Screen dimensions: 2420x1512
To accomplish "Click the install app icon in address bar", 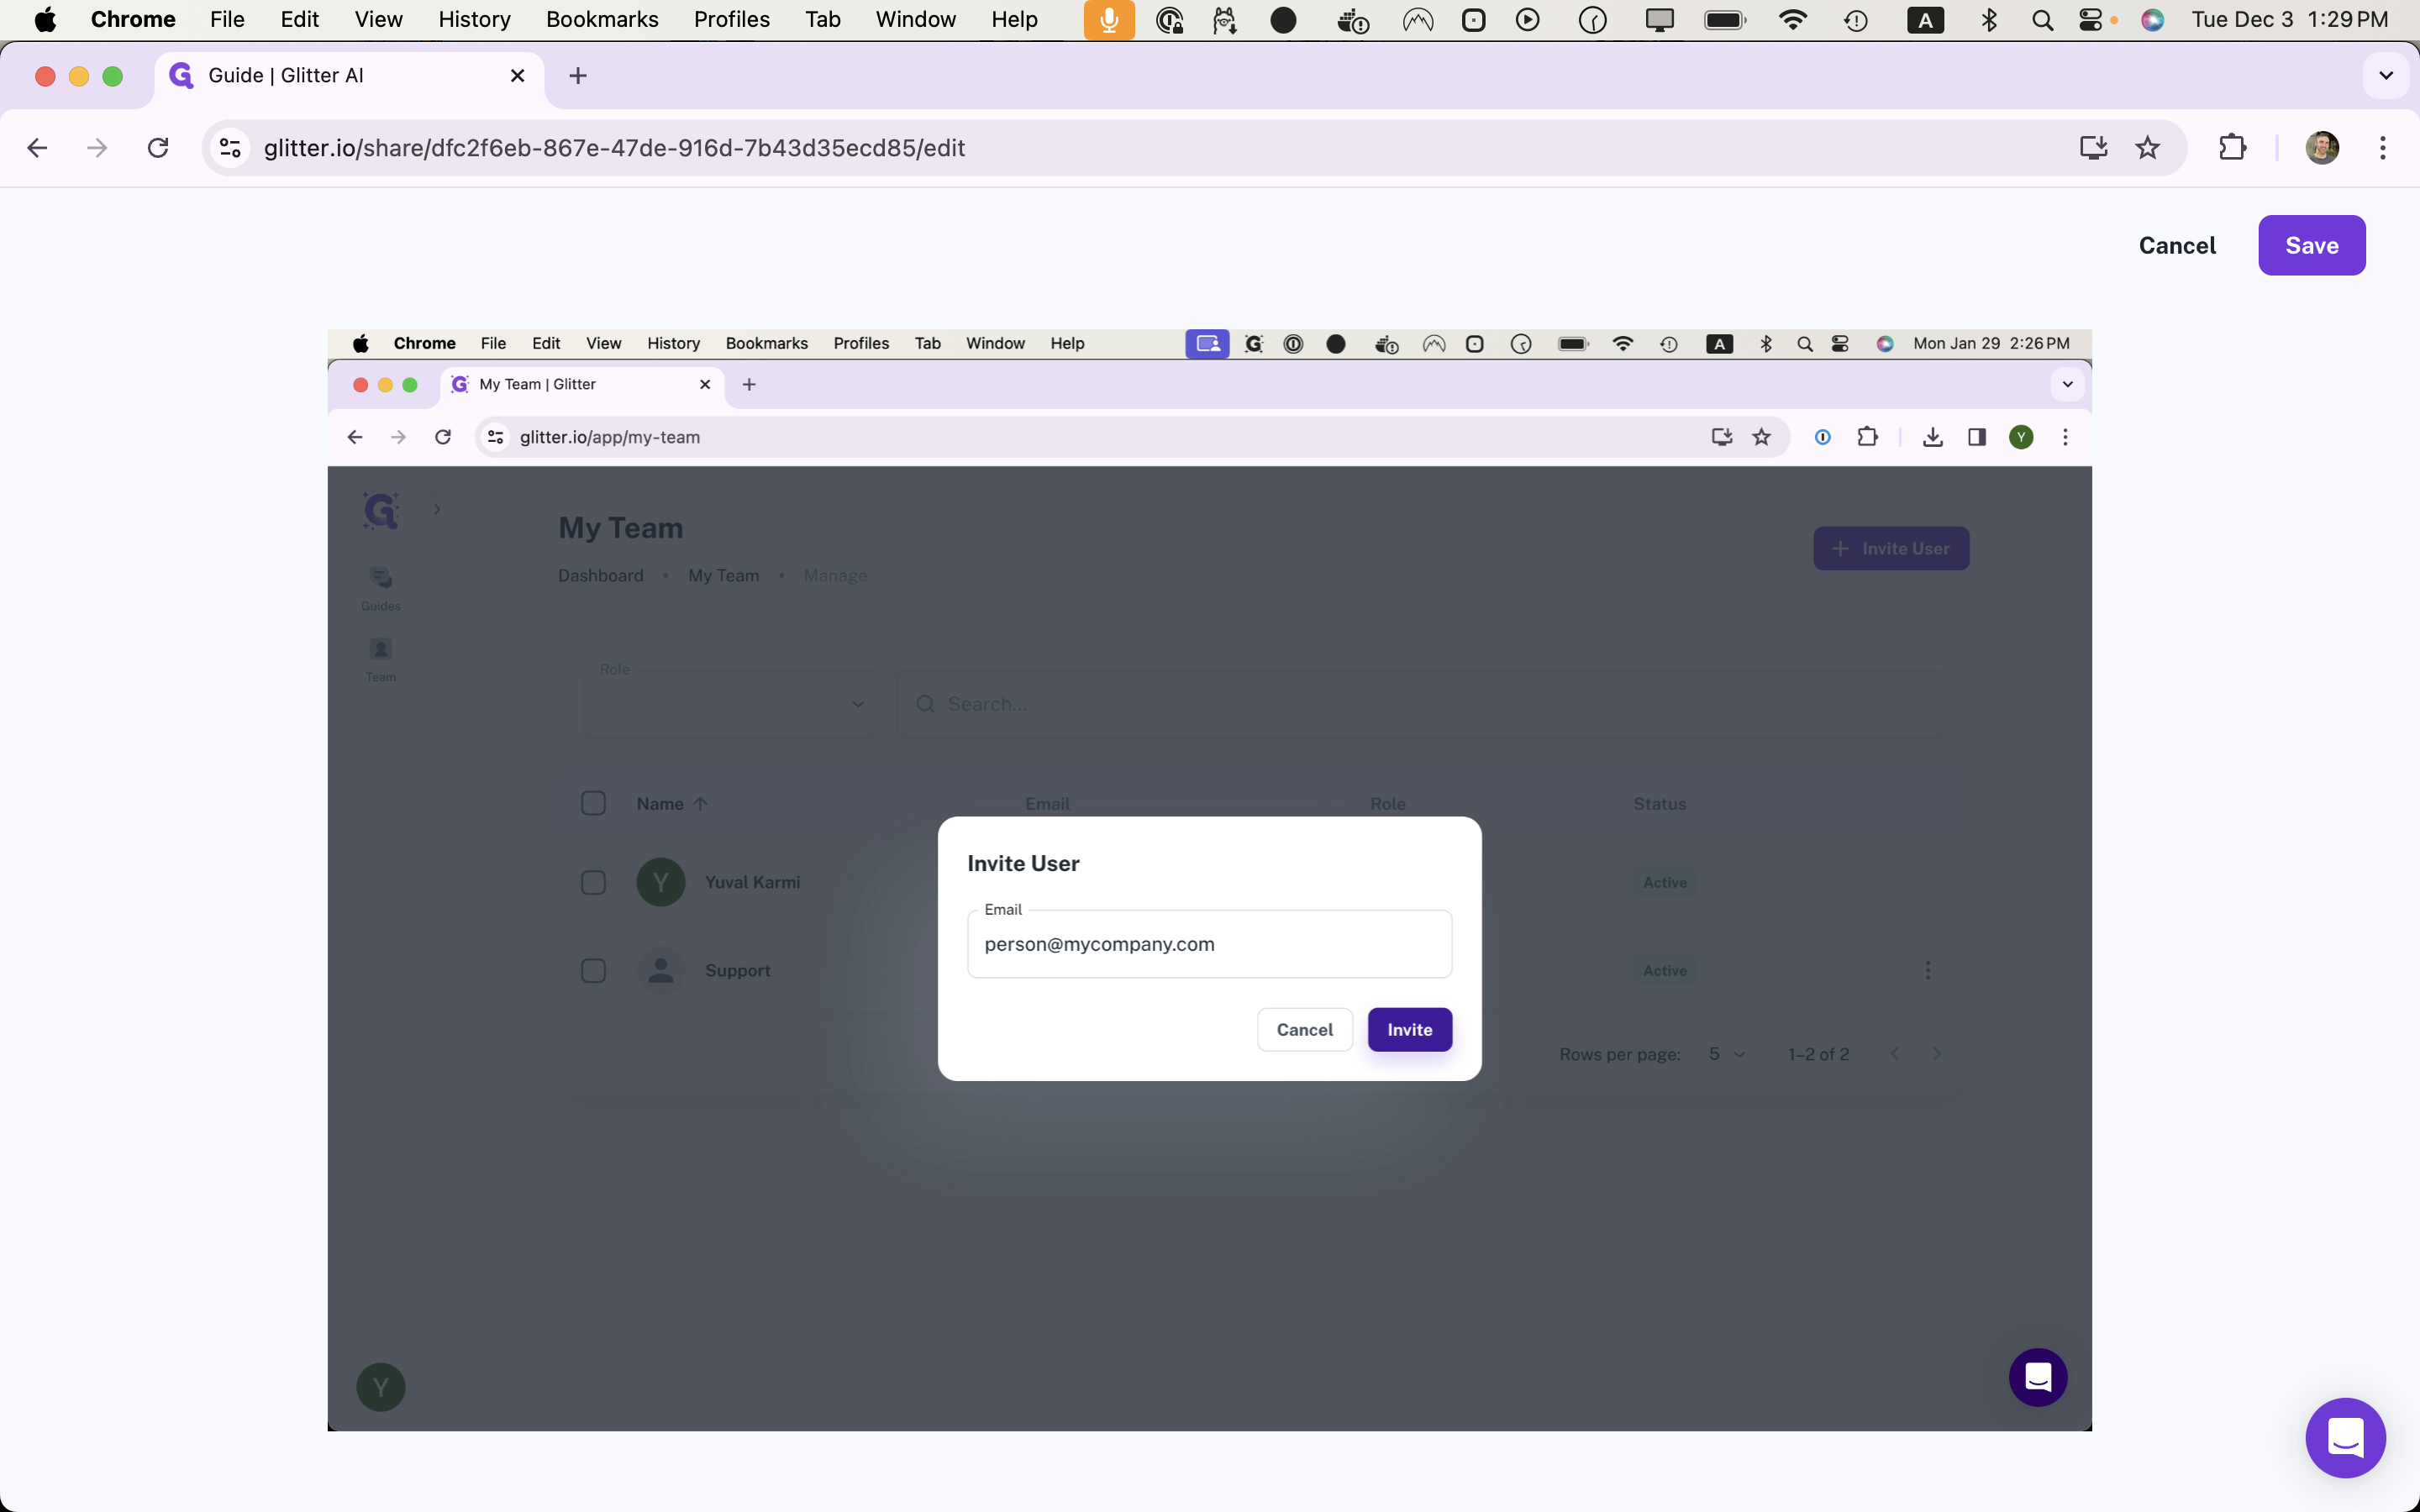I will click(x=2093, y=148).
